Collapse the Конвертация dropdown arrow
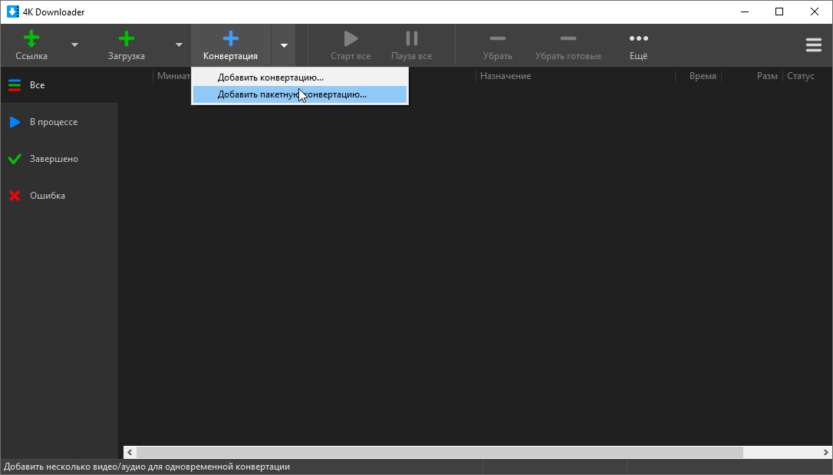Viewport: 833px width, 475px height. (284, 45)
